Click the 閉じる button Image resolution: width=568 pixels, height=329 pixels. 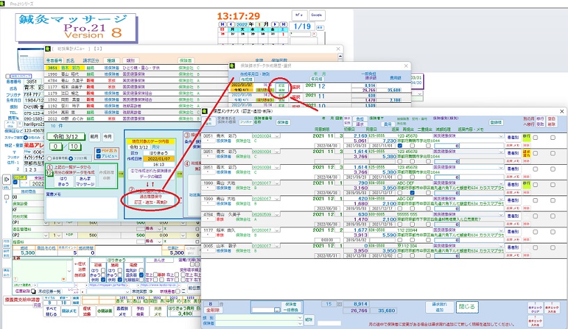tap(467, 307)
